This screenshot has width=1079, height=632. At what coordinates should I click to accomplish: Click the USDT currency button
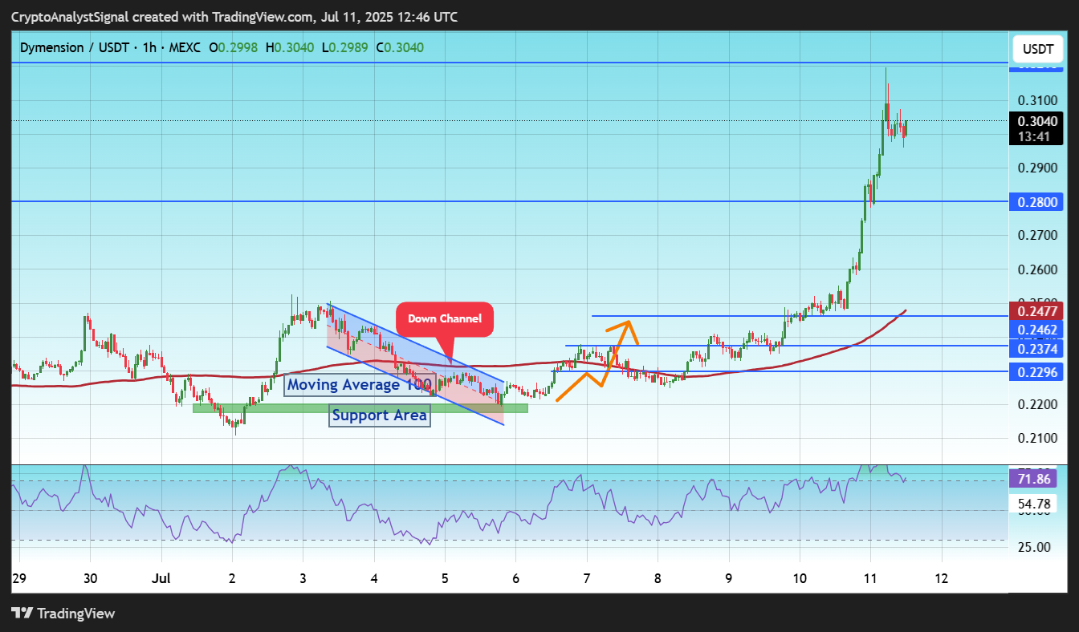pos(1037,50)
